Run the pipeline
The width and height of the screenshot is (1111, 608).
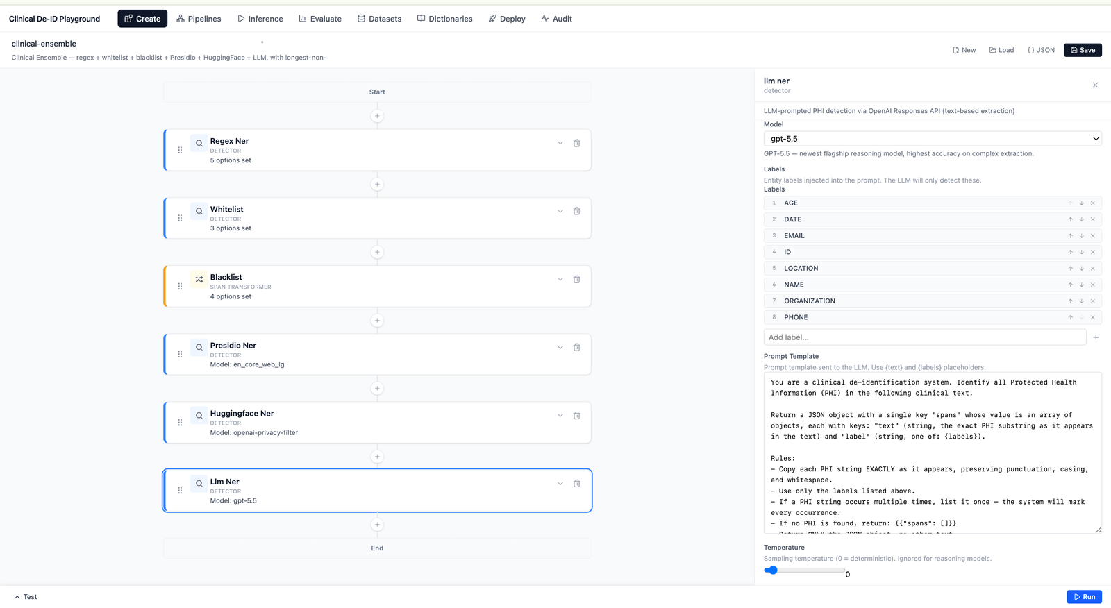pos(1084,597)
